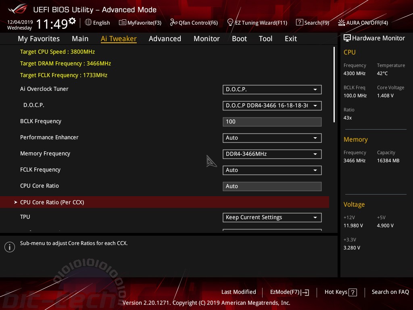This screenshot has width=413, height=310.
Task: Open the Monitor tab
Action: pyautogui.click(x=207, y=39)
